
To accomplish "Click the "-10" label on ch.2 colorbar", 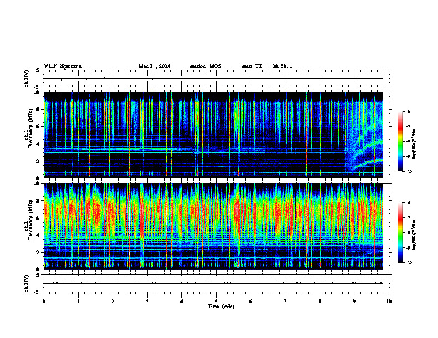I will pyautogui.click(x=409, y=263).
